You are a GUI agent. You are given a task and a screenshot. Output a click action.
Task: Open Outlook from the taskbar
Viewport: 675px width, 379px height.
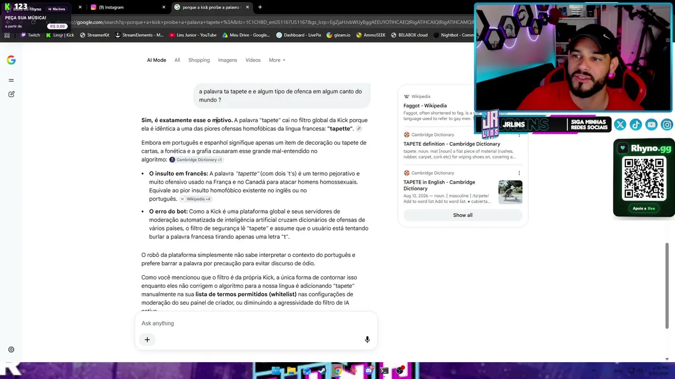point(306,371)
